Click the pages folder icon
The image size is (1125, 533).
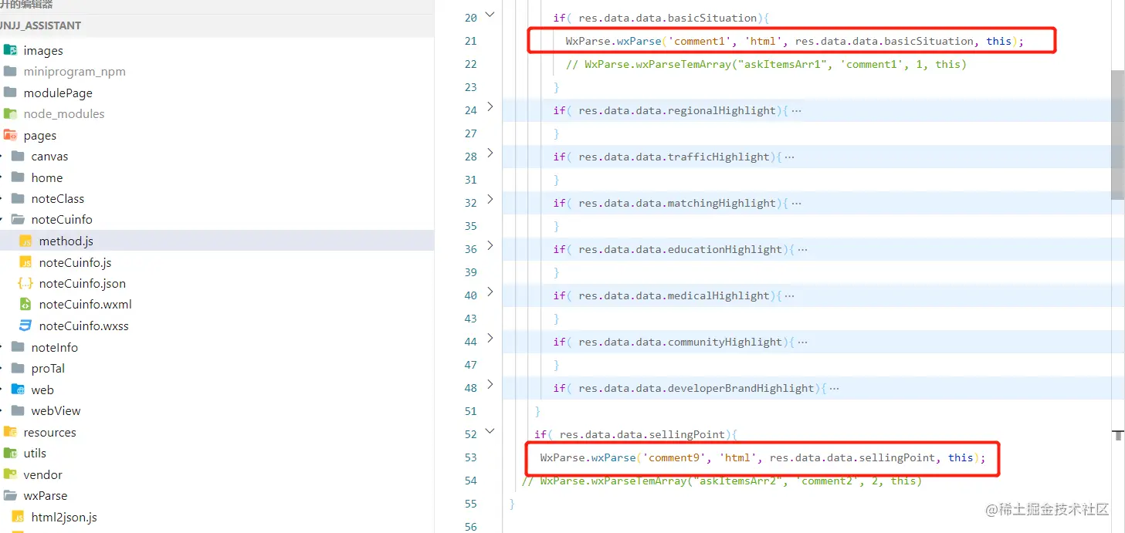click(x=10, y=135)
